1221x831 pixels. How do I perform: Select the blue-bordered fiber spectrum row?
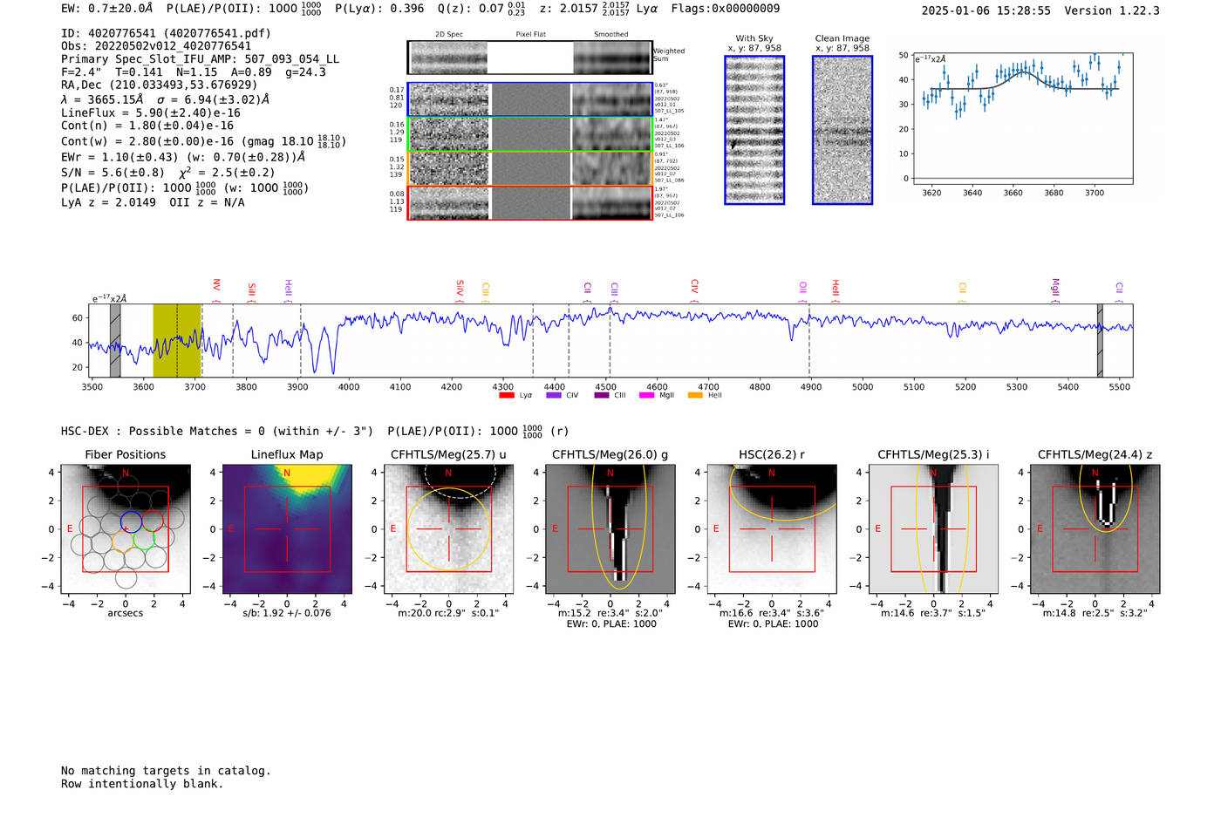click(x=529, y=99)
